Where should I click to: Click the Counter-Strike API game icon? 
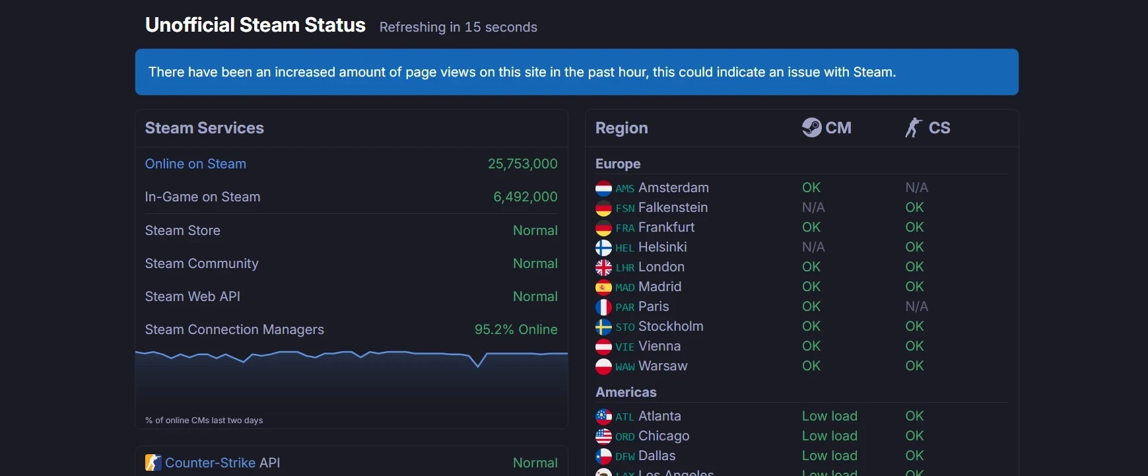(x=153, y=463)
